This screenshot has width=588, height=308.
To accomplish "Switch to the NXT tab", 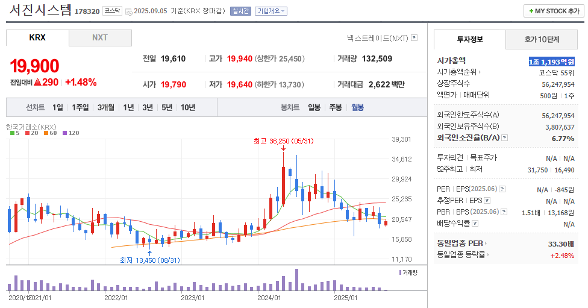I will pyautogui.click(x=100, y=38).
